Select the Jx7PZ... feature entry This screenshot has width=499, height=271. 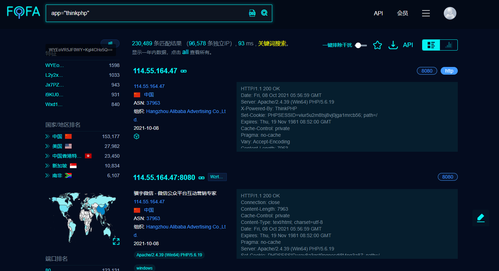point(55,85)
